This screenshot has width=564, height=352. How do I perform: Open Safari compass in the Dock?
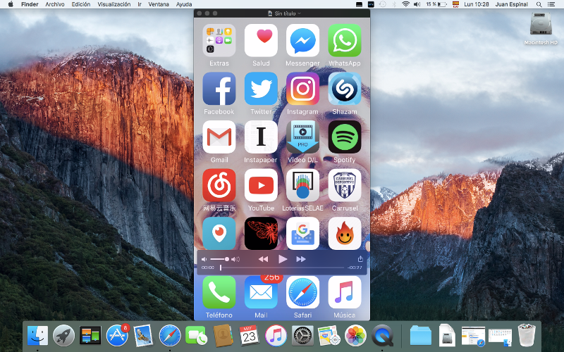tap(170, 336)
